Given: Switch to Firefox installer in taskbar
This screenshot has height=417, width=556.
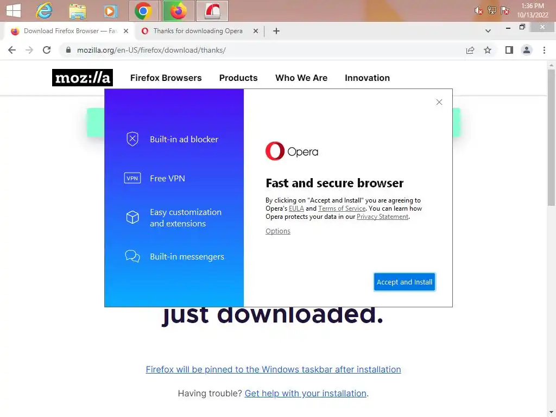Looking at the screenshot, I should [x=178, y=11].
